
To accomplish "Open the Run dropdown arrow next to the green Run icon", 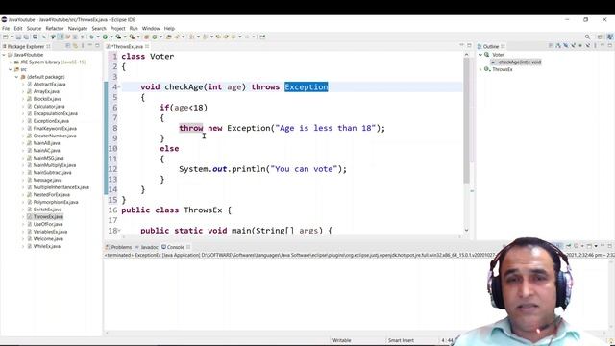I will 111,37.
